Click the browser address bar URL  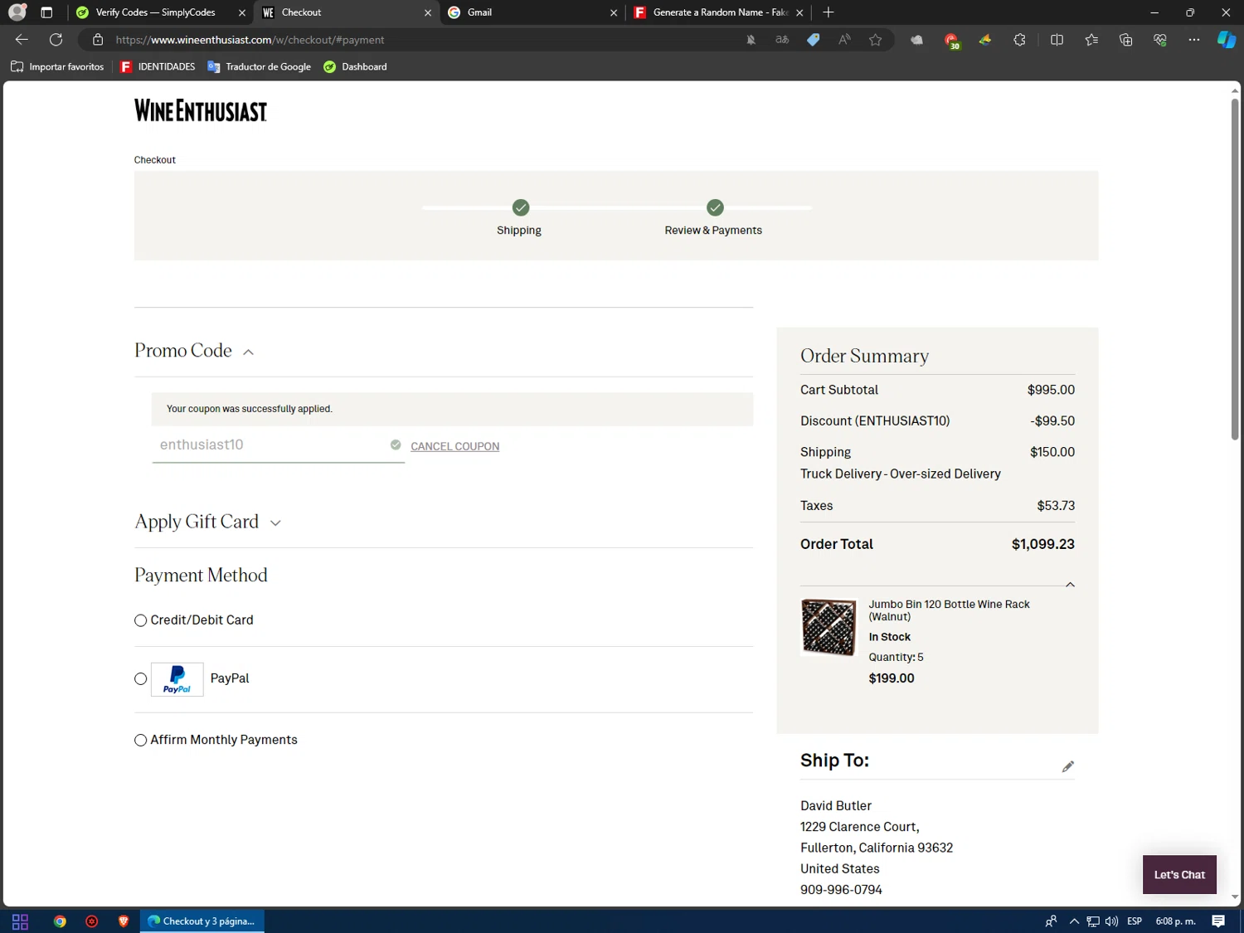(x=250, y=40)
